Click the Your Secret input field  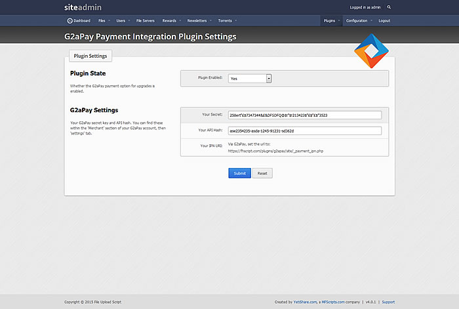[x=304, y=115]
